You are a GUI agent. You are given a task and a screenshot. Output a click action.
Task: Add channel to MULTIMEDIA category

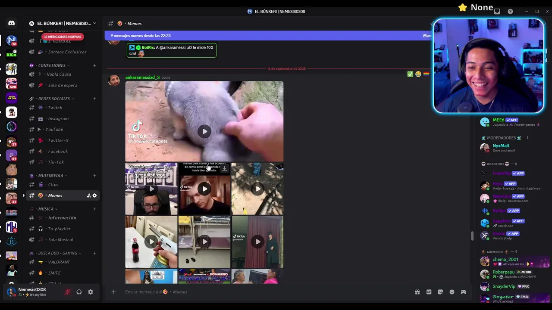[x=94, y=176]
